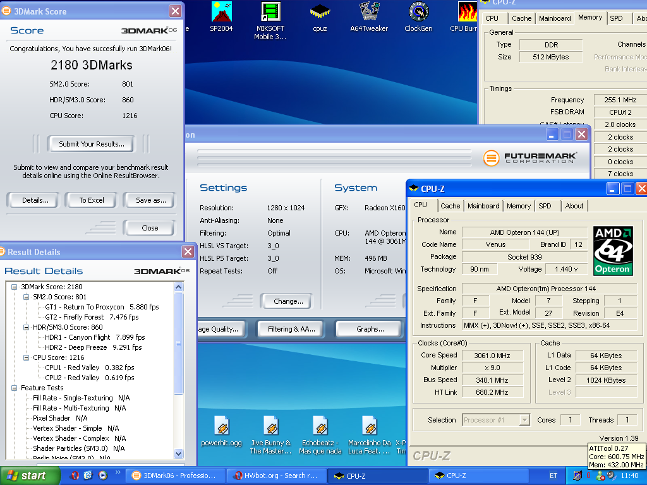Launch Opera from the quick launch bar
Viewport: 647px width, 485px height.
tap(75, 476)
